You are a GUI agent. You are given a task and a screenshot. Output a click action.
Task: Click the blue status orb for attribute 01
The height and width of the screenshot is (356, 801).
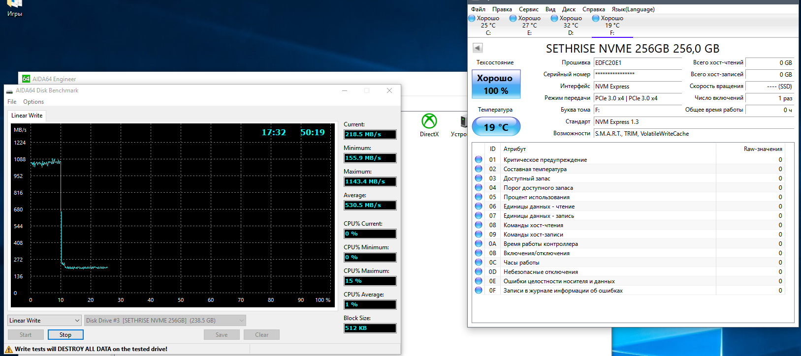point(479,160)
